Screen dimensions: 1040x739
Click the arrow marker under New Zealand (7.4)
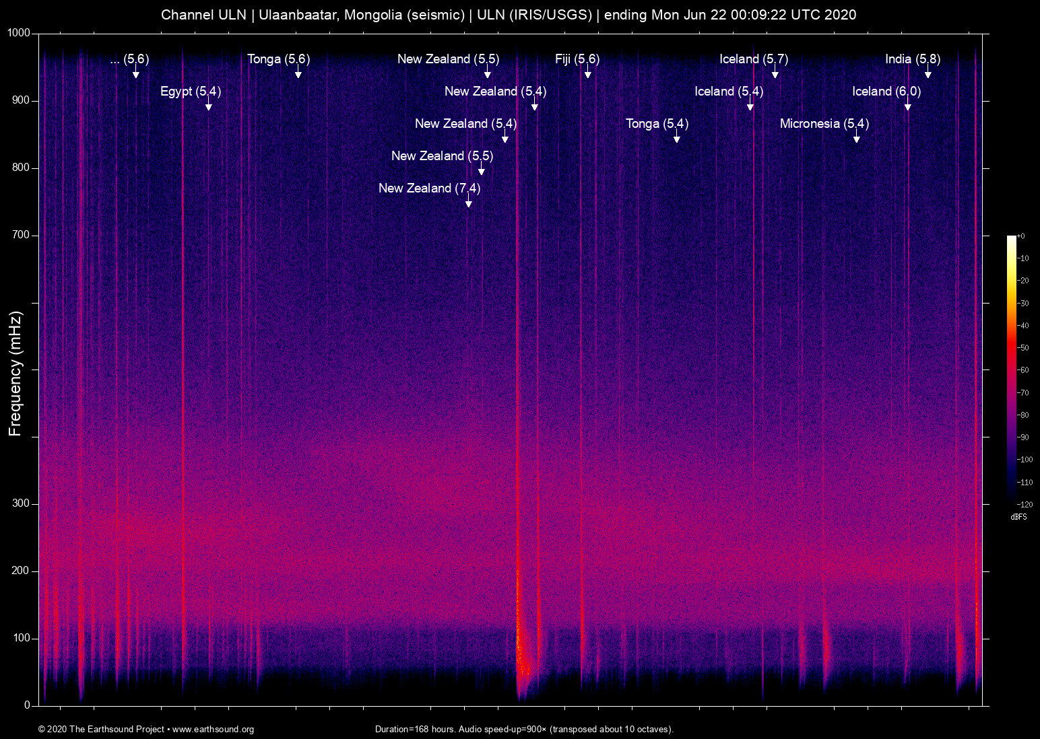click(x=469, y=203)
